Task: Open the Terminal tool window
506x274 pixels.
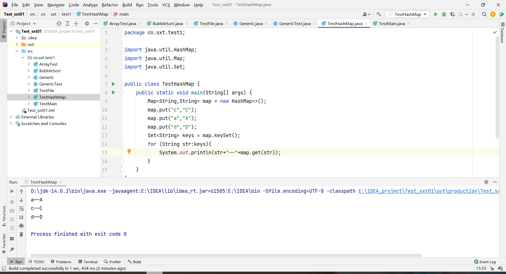Action: [88, 262]
